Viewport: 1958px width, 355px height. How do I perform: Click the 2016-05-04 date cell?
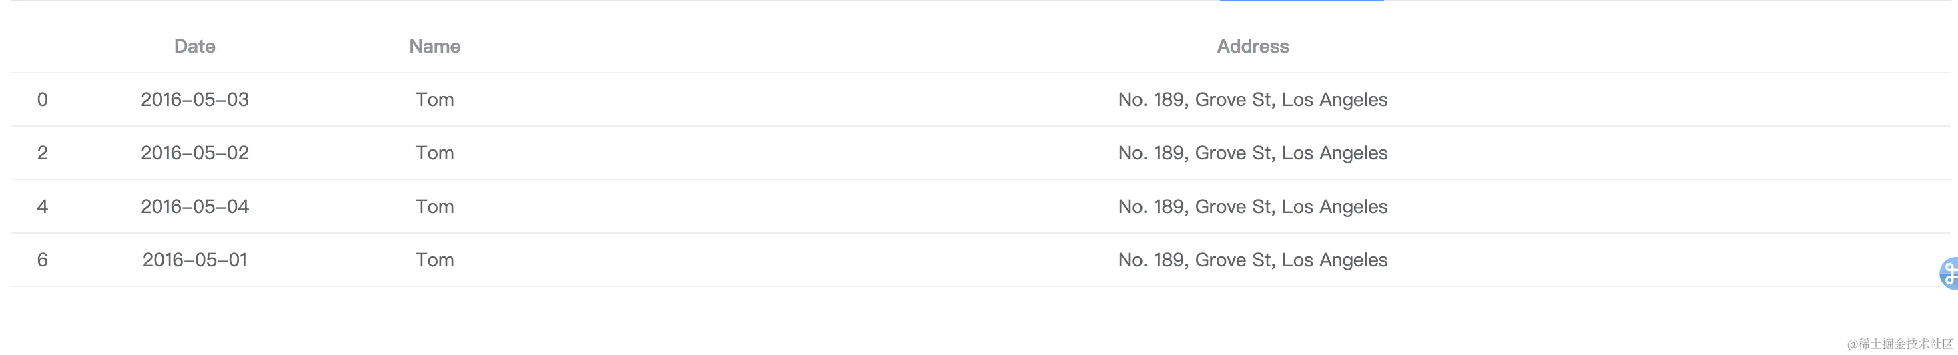click(195, 206)
